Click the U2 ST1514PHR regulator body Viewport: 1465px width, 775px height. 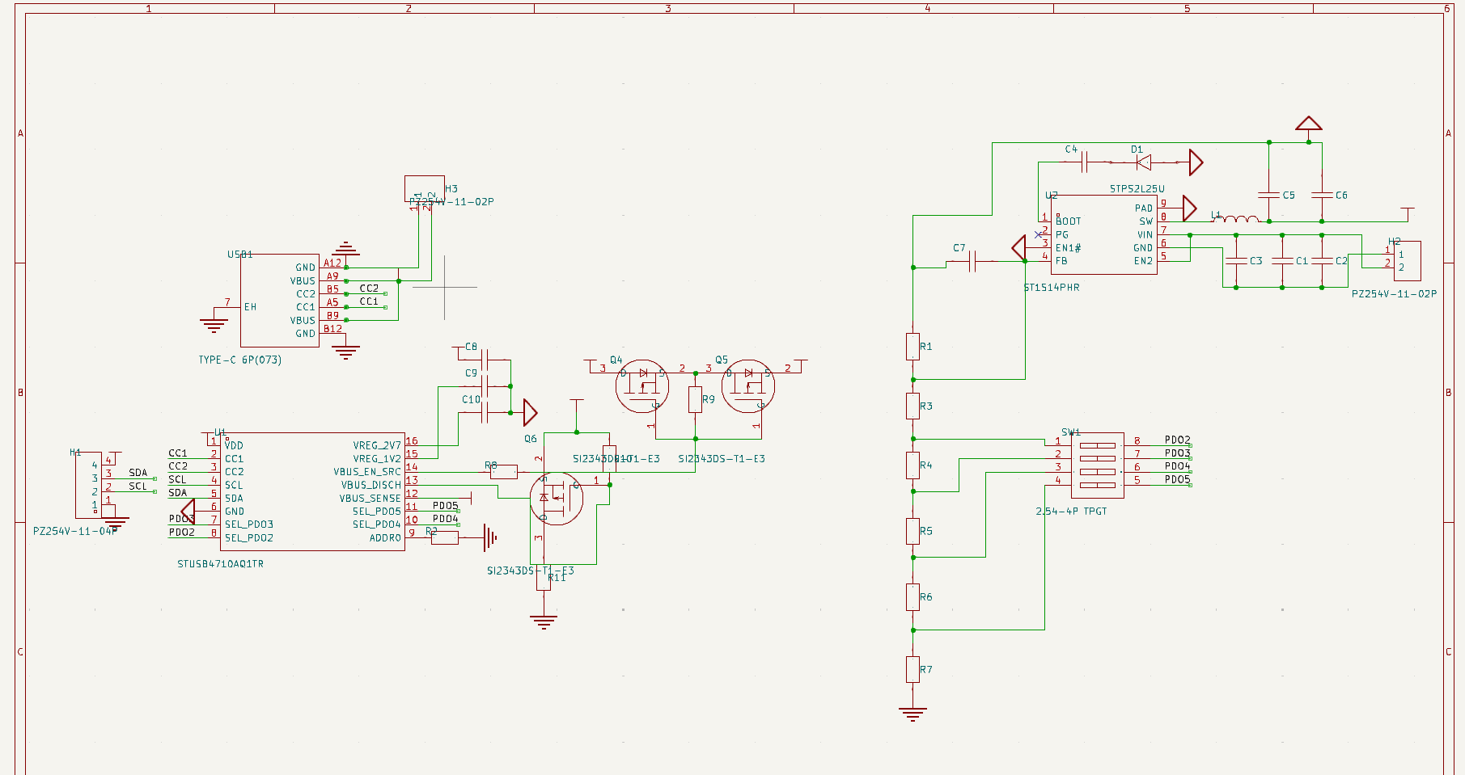[x=1103, y=234]
